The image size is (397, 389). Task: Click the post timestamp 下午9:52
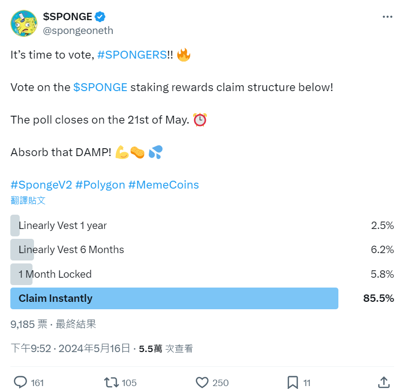pos(31,349)
